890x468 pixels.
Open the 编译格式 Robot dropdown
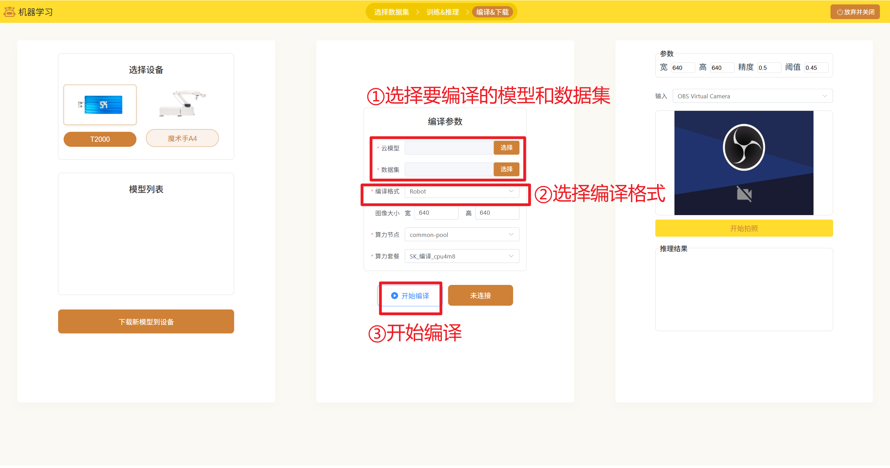461,191
